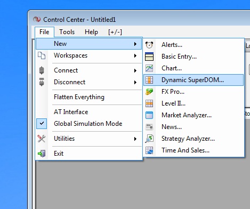Select News... from New submenu
The height and width of the screenshot is (209, 250).
pyautogui.click(x=193, y=127)
